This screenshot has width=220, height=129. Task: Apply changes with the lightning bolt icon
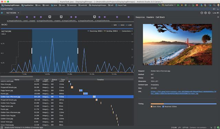point(182,5)
